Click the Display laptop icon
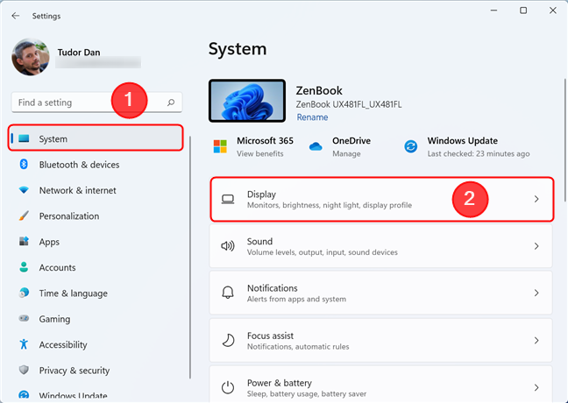This screenshot has height=403, width=568. 228,199
